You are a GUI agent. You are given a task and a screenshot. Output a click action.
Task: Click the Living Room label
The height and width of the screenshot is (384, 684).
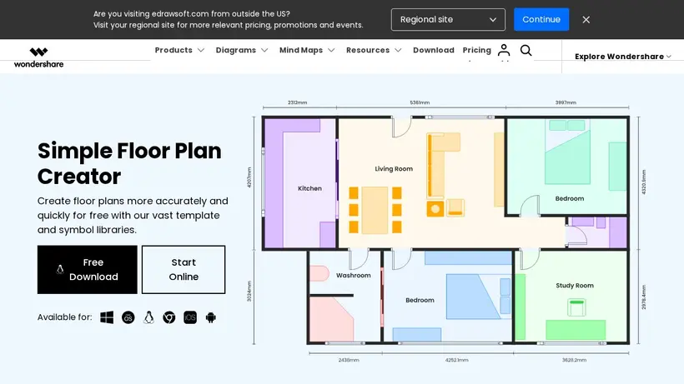click(394, 169)
